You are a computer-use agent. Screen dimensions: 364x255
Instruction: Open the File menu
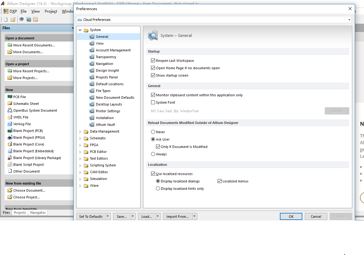[x=23, y=11]
